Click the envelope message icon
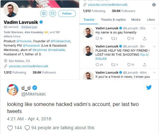The height and width of the screenshot is (134, 160). pos(53,13)
